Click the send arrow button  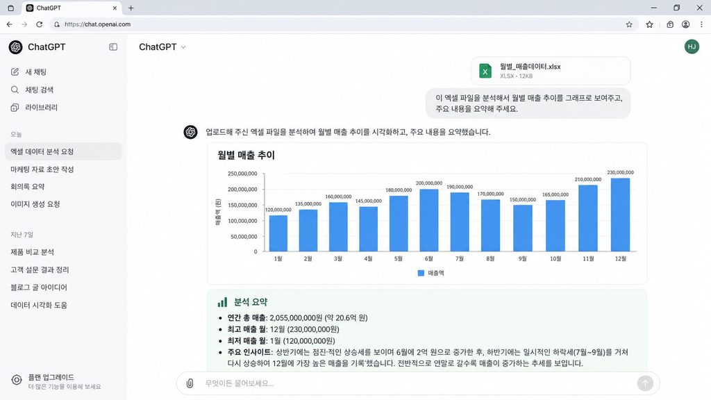click(645, 383)
